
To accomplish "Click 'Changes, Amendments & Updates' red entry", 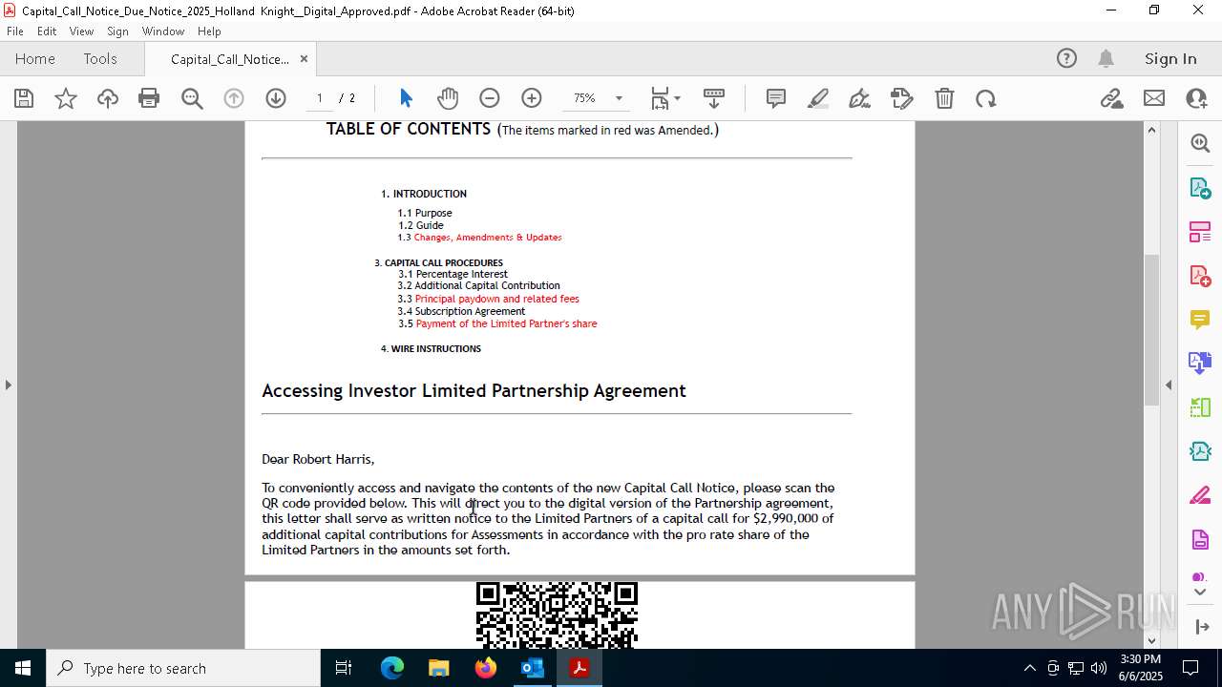I will point(488,238).
